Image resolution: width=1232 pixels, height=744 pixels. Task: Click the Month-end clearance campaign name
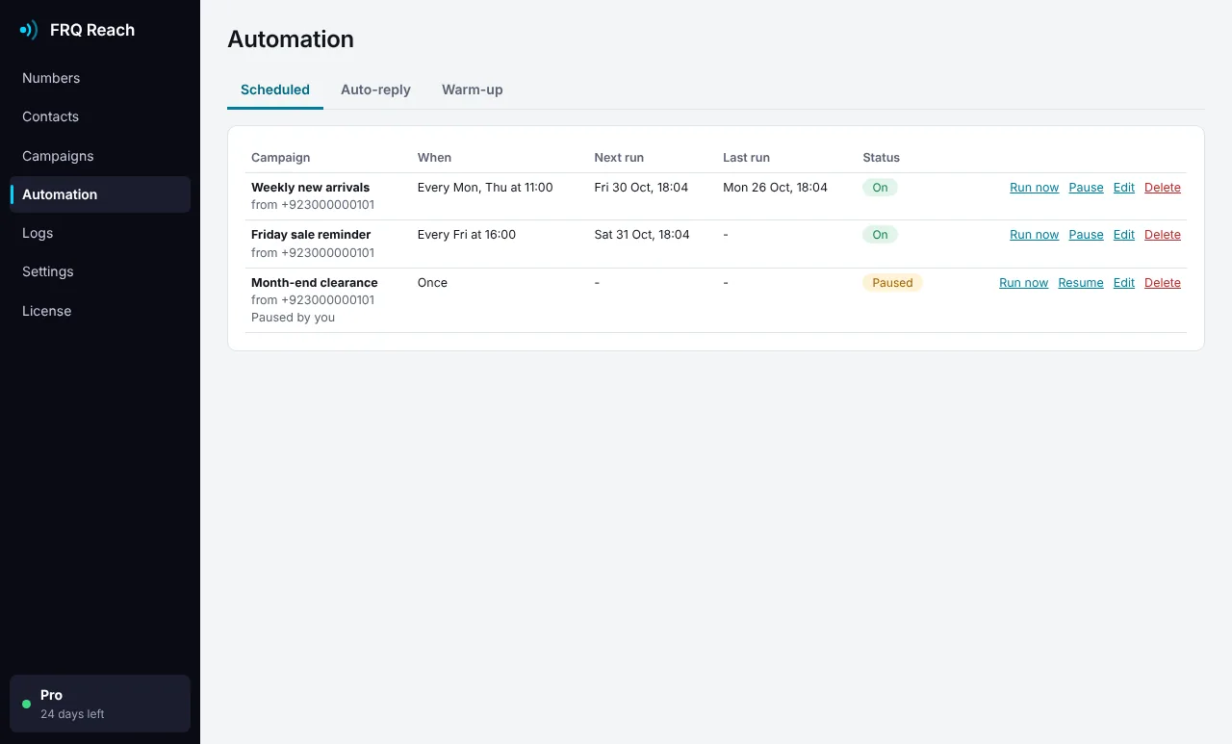pyautogui.click(x=315, y=283)
